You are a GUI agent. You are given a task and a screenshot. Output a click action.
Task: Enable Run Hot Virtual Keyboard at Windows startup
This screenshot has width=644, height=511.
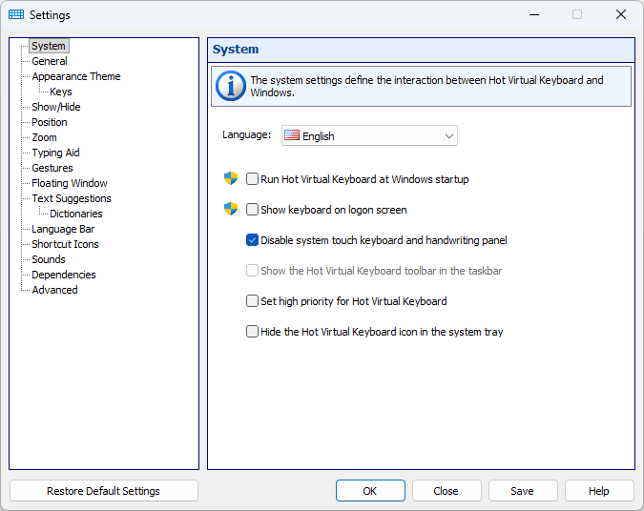[252, 179]
